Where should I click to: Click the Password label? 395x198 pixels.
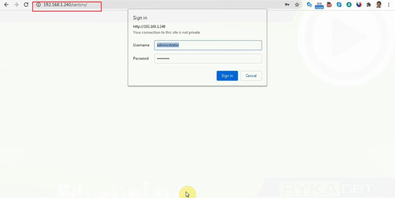click(141, 58)
